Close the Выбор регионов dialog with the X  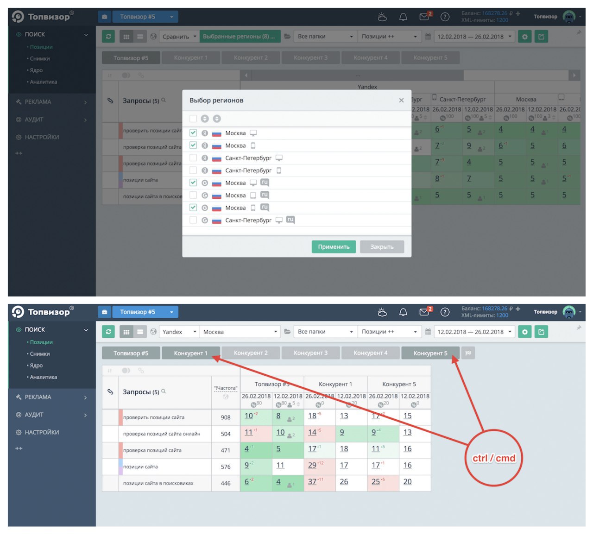401,100
